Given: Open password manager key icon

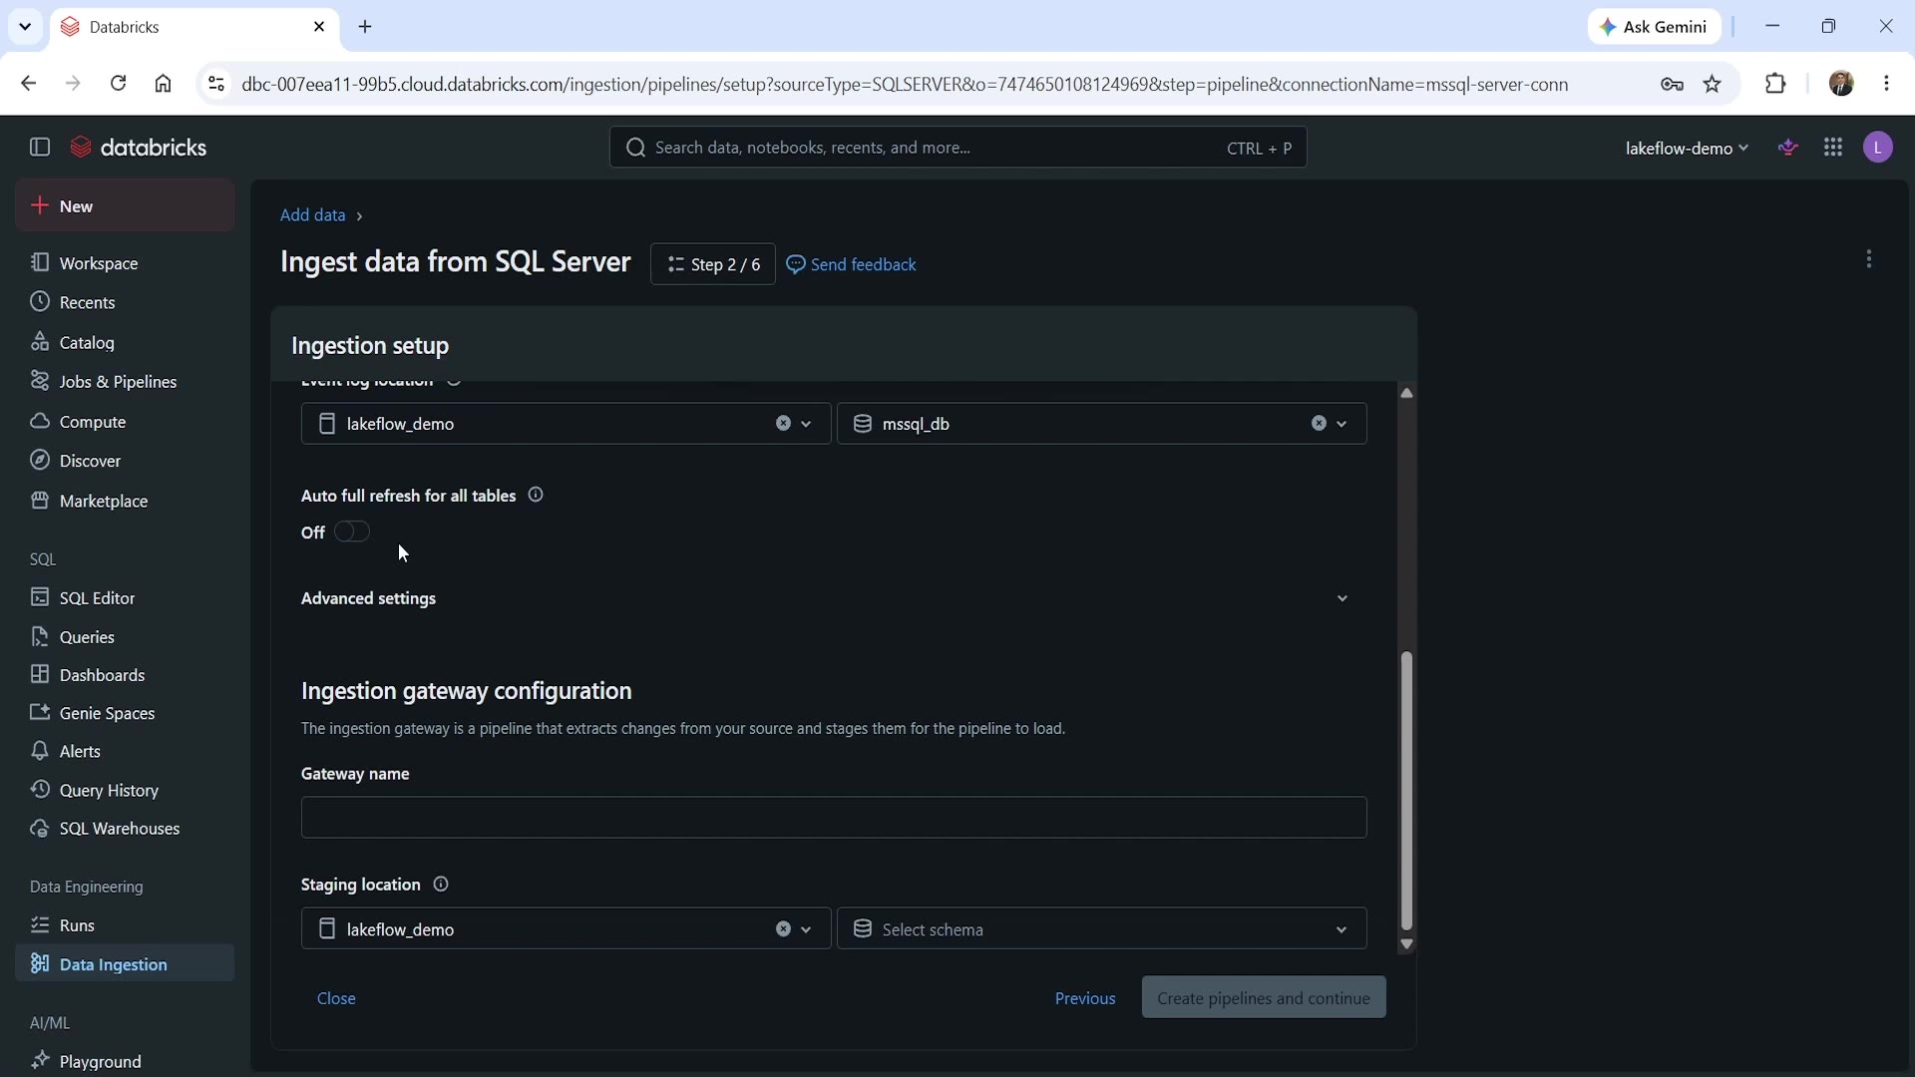Looking at the screenshot, I should coord(1672,84).
